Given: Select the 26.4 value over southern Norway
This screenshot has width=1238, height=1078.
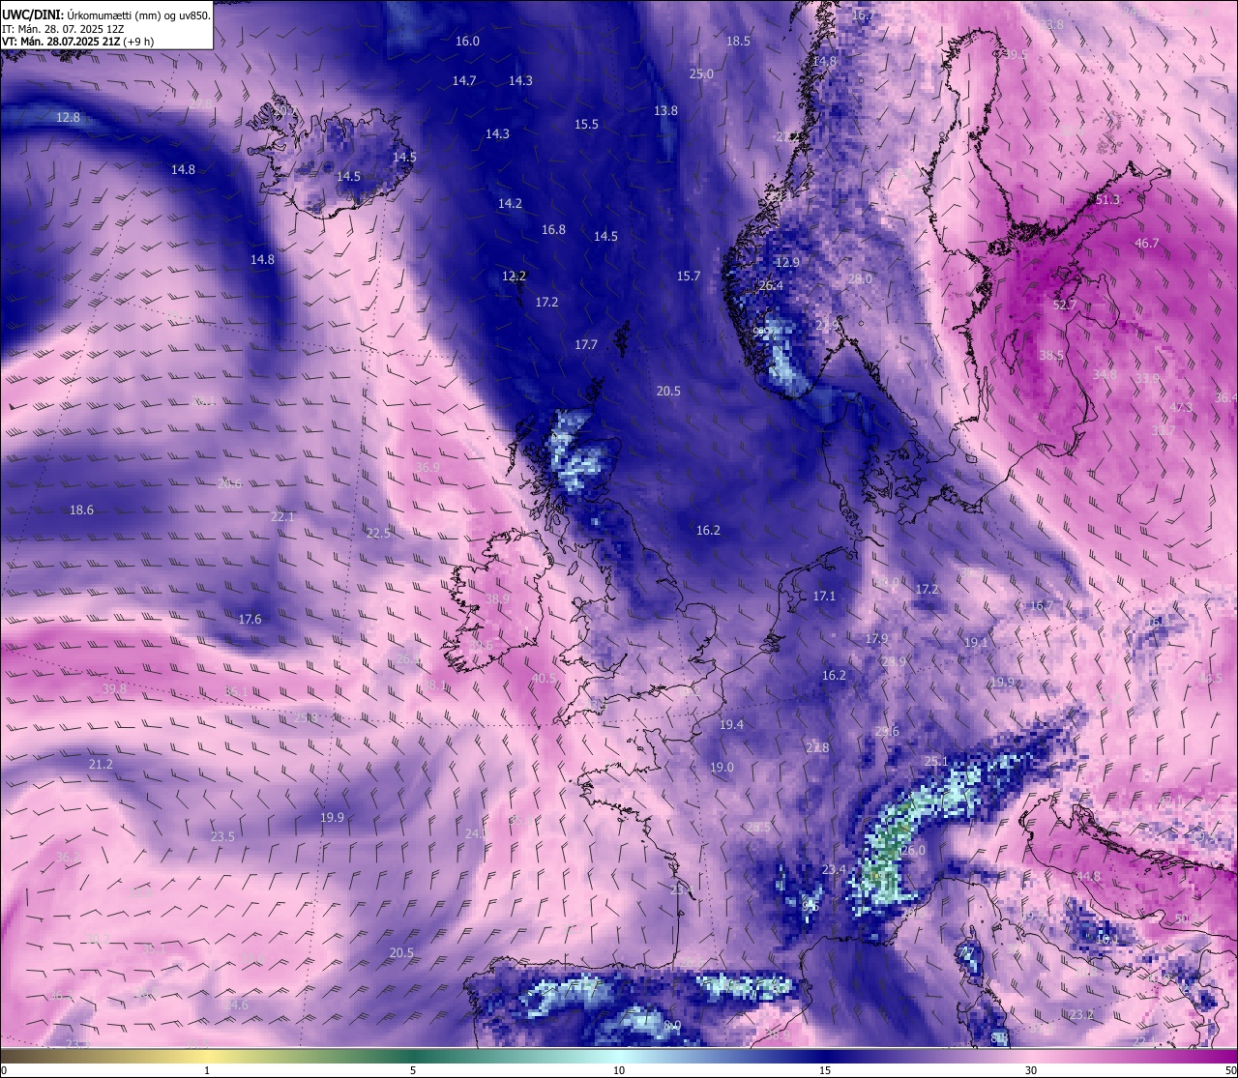Looking at the screenshot, I should [771, 285].
